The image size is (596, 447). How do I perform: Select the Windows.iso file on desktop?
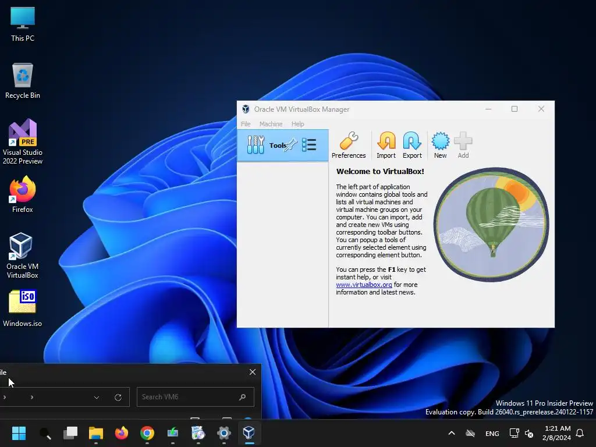(23, 308)
